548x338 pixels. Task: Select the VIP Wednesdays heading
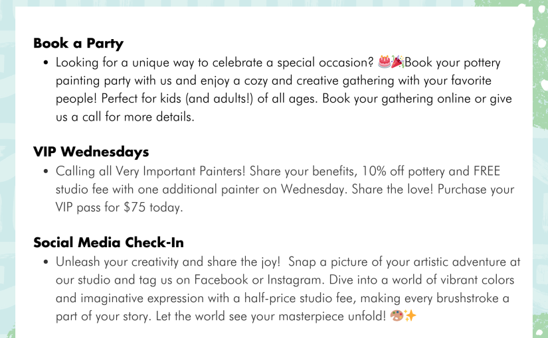[91, 152]
